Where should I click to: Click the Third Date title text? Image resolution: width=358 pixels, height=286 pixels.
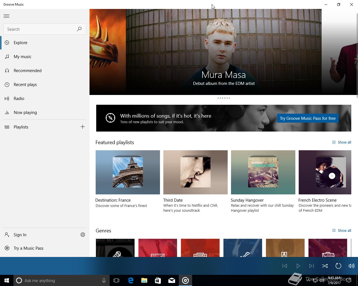[173, 200]
